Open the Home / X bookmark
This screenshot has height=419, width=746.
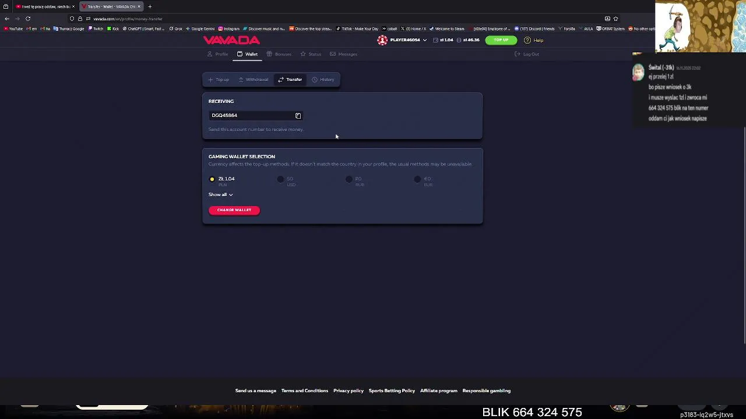413,29
